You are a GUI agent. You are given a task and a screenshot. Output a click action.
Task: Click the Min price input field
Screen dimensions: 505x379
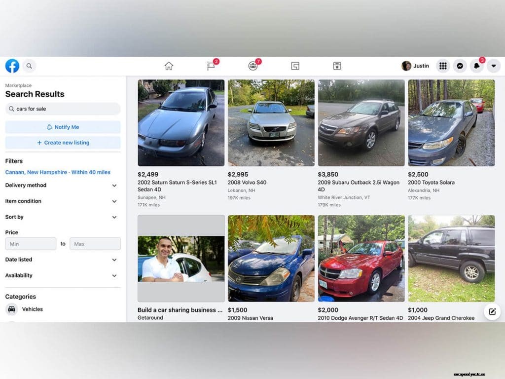pos(31,243)
